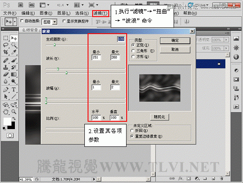Click the layer fx styles icon

click(180, 179)
